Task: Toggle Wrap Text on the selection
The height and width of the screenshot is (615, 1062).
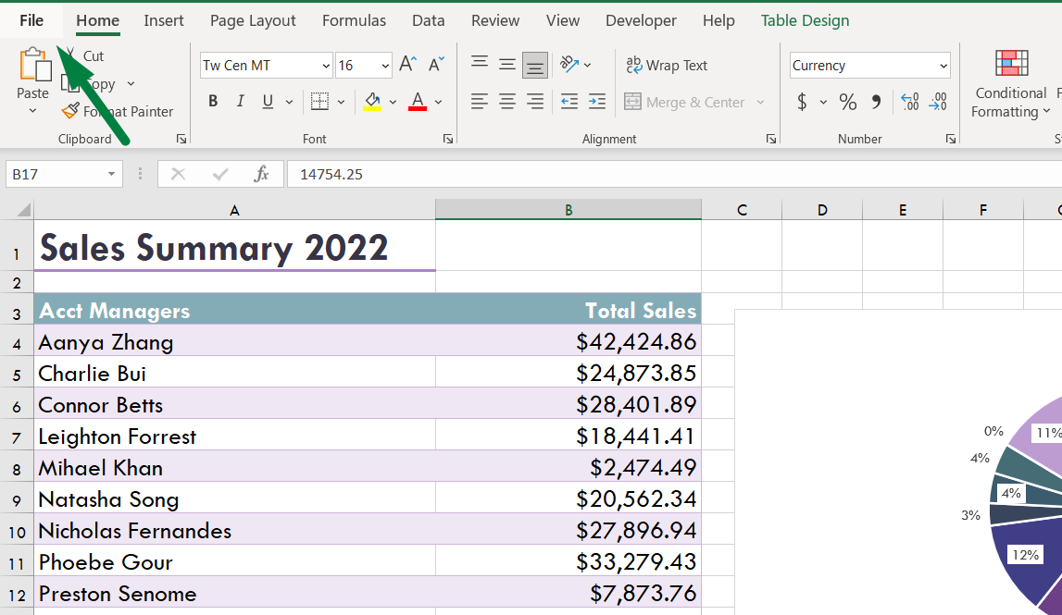Action: (x=667, y=65)
